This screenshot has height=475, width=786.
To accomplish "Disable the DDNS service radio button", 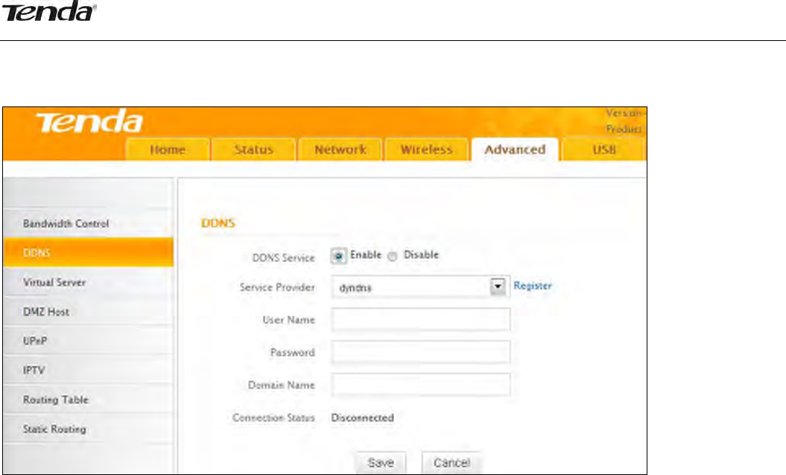I will click(393, 256).
